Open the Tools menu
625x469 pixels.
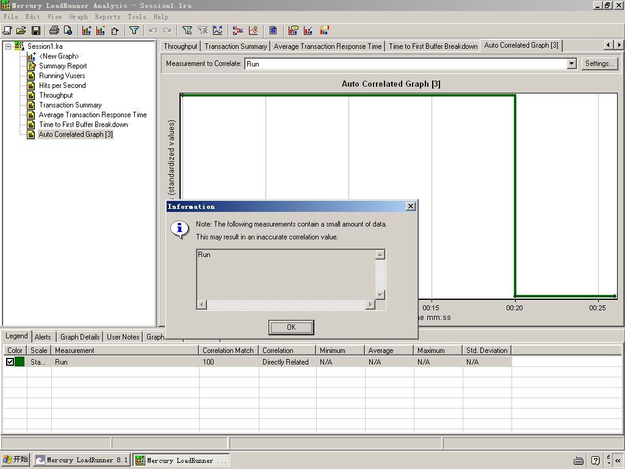click(x=137, y=16)
